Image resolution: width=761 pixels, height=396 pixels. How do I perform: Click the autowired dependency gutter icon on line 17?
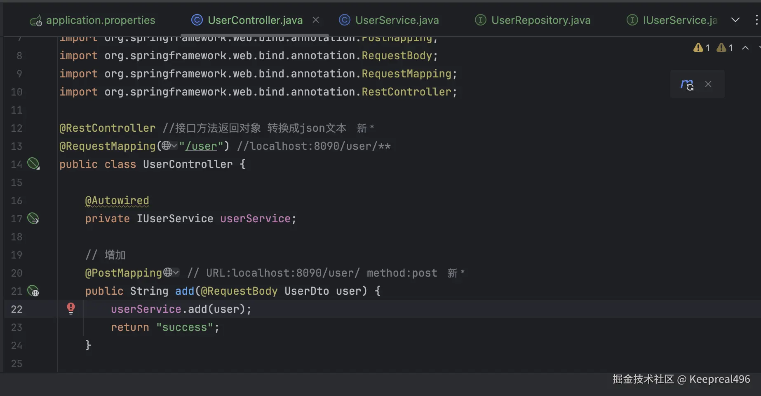(33, 218)
